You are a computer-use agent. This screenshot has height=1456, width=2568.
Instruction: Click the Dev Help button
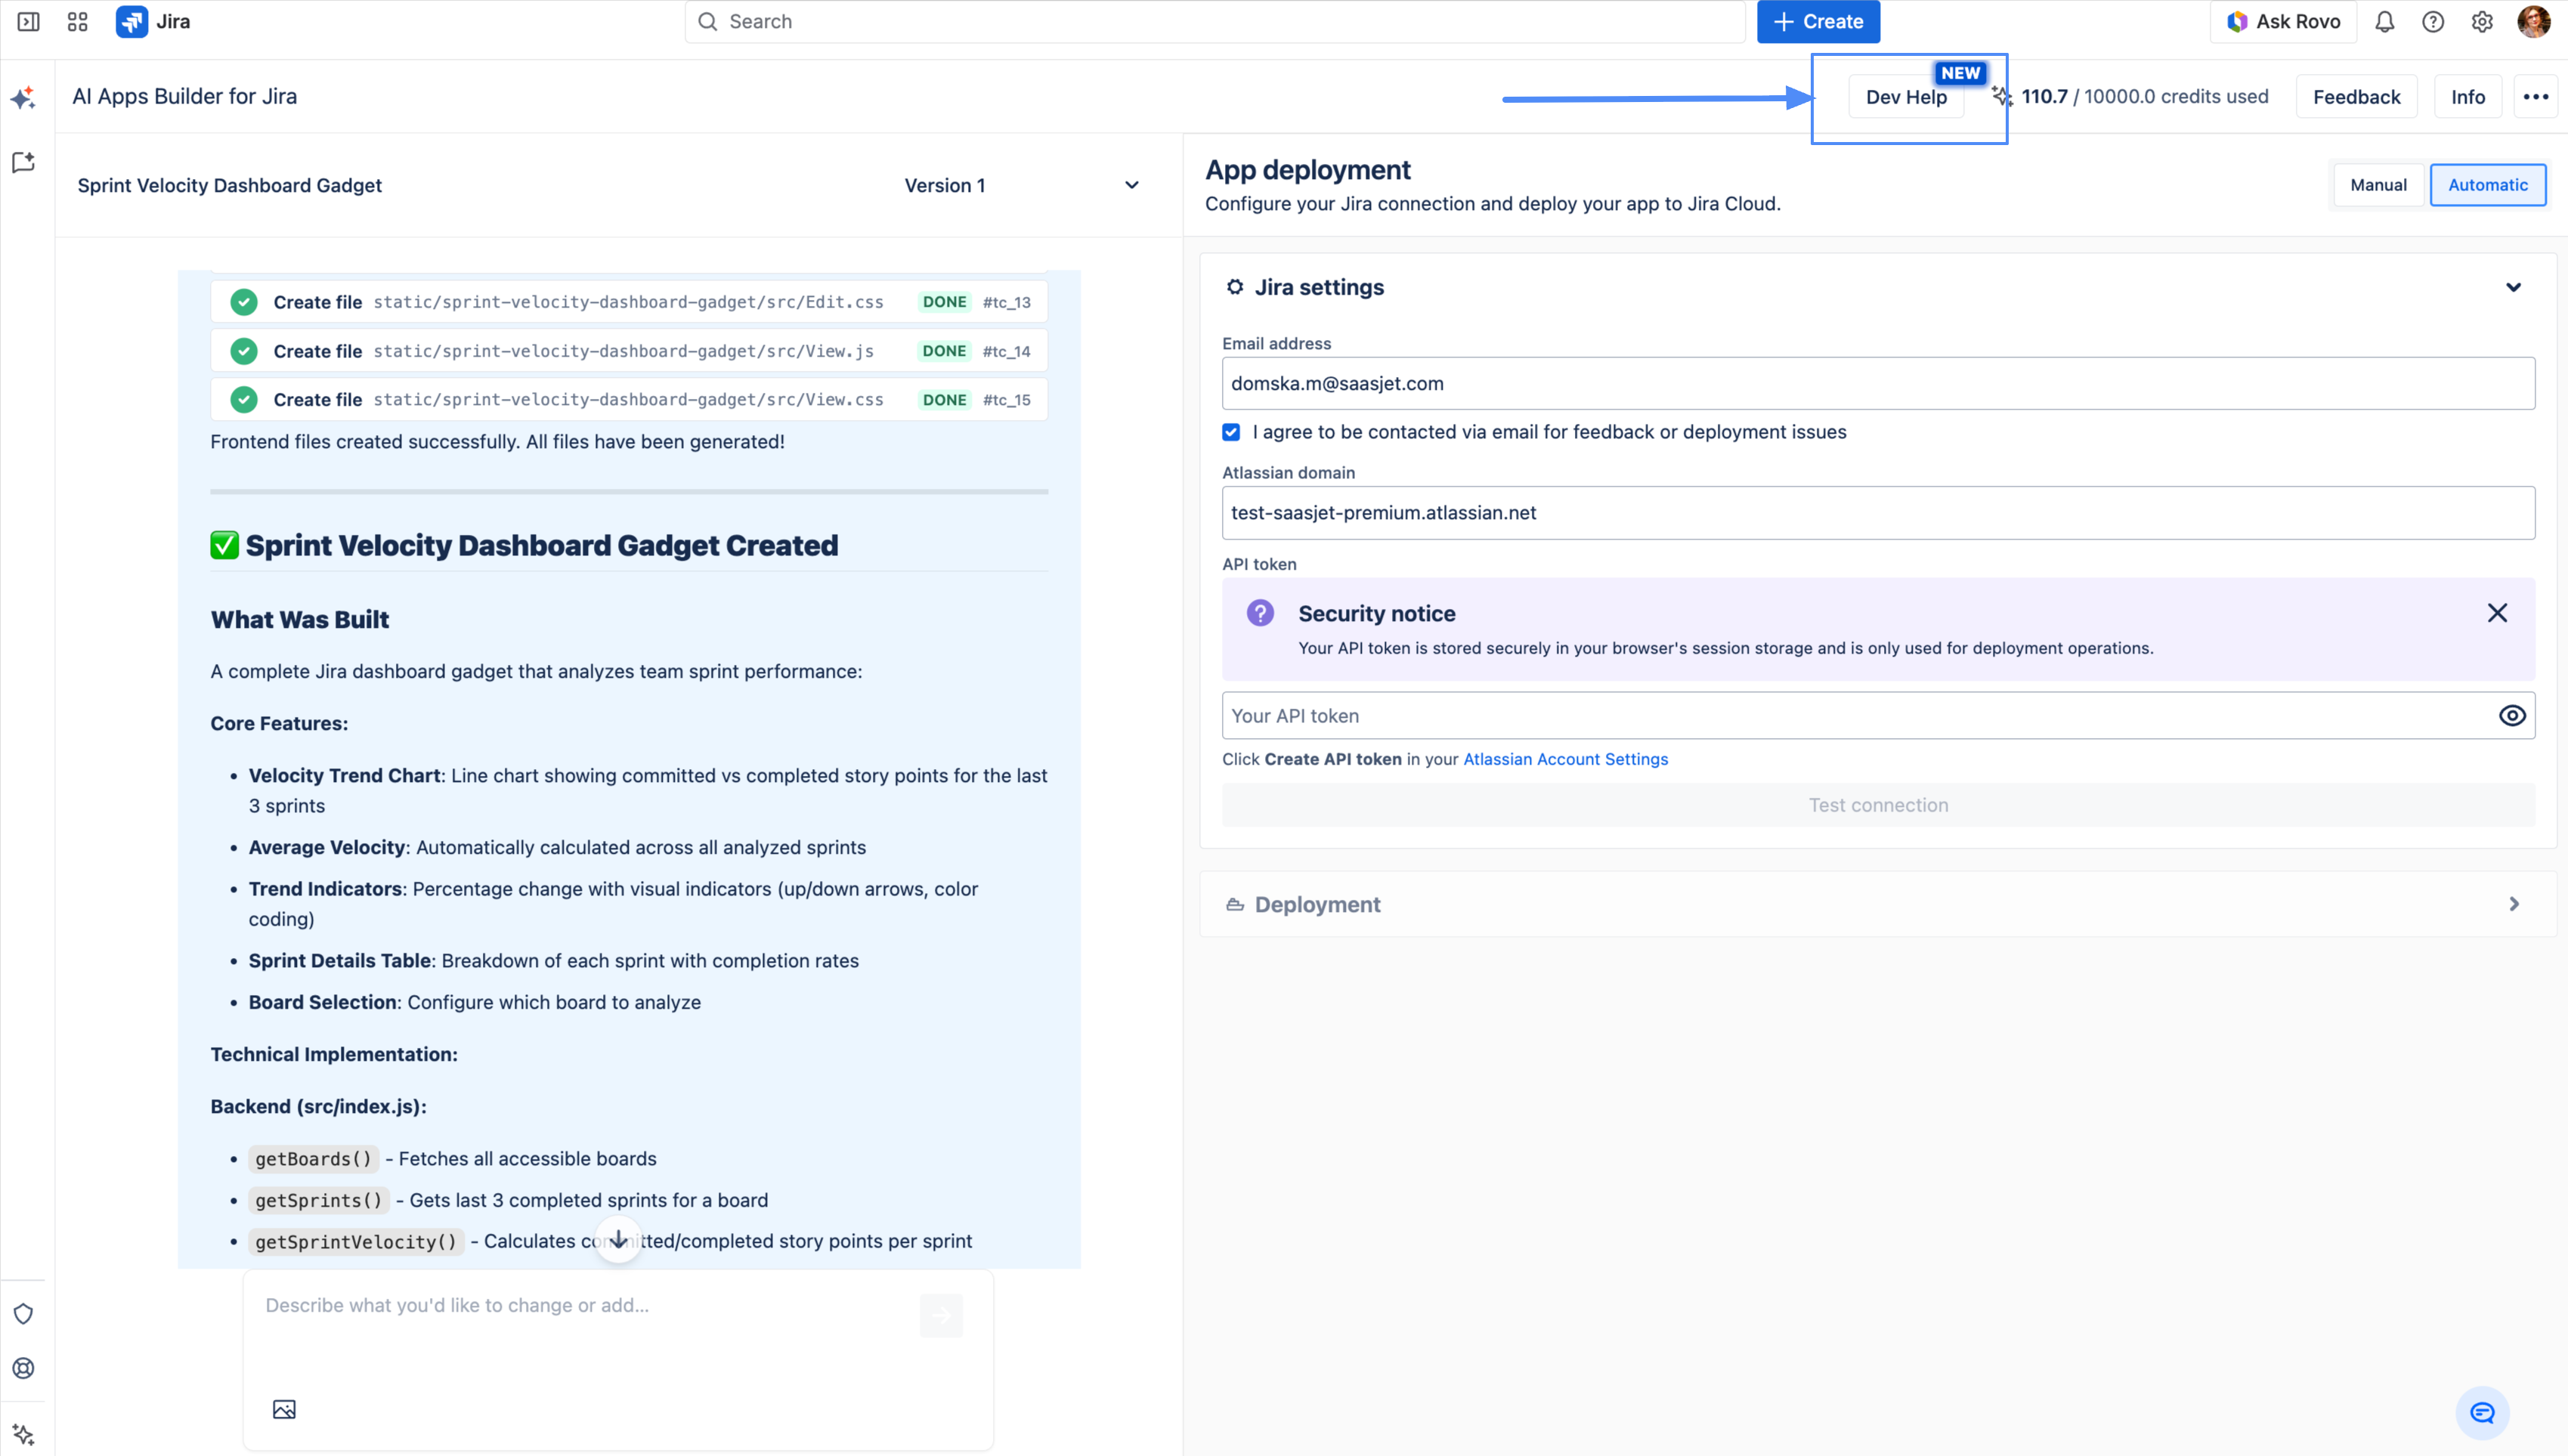[1905, 97]
